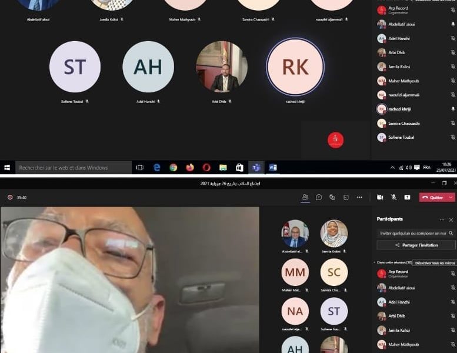Click the small NA avatar tile
This screenshot has width=457, height=353.
click(x=295, y=311)
